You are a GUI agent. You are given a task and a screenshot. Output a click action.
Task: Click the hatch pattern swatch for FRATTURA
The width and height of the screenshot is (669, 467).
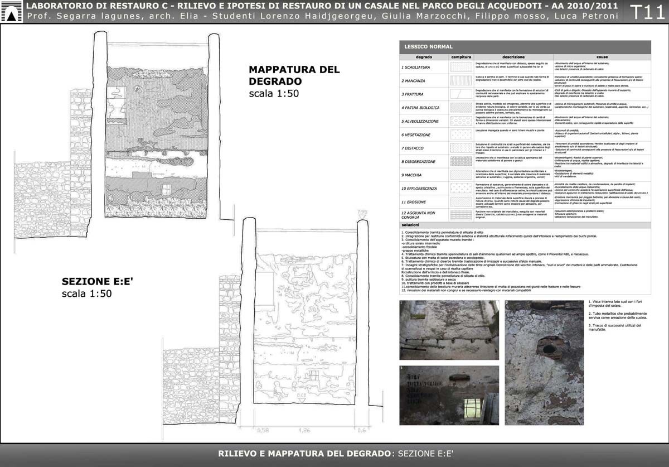click(461, 94)
